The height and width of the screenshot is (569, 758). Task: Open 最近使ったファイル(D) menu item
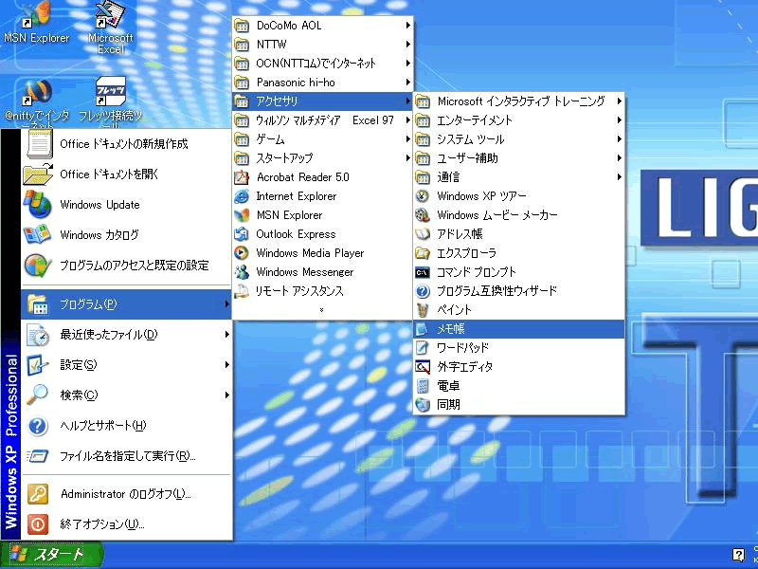coord(126,335)
